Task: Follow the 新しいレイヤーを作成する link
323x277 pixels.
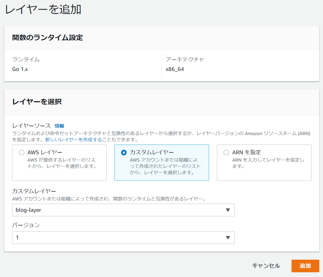Action: click(x=73, y=140)
